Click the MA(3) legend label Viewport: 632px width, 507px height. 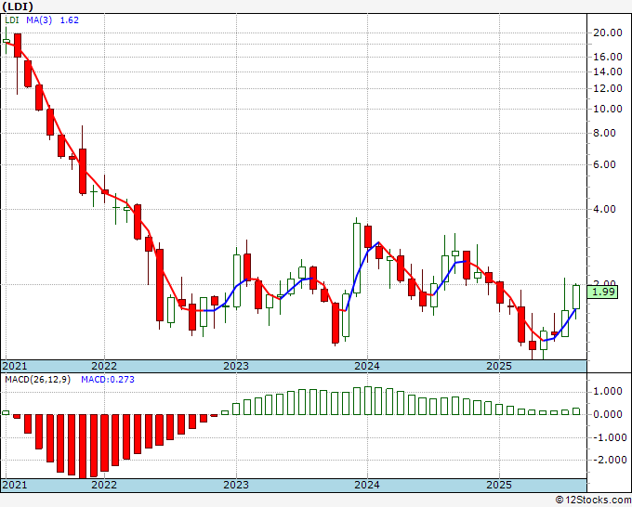(39, 19)
